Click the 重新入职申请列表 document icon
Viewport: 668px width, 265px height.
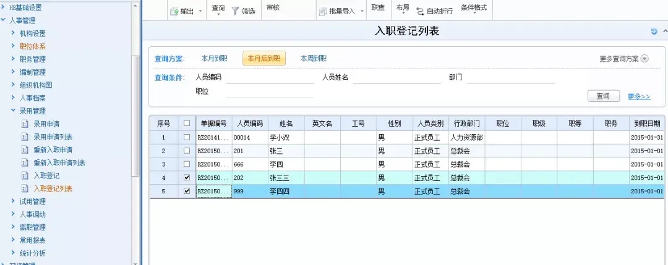point(25,163)
